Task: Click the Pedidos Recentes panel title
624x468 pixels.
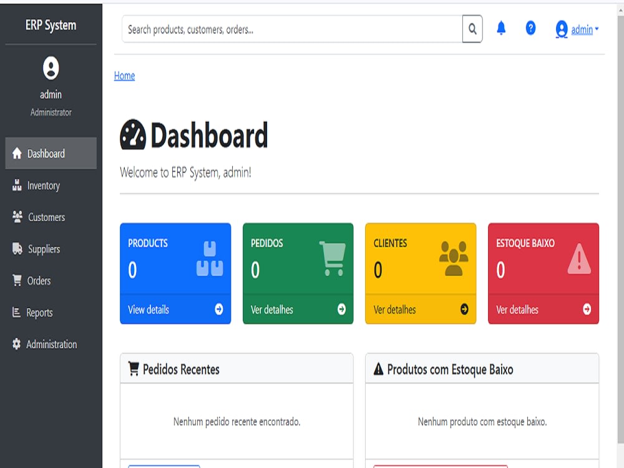Action: pyautogui.click(x=181, y=369)
